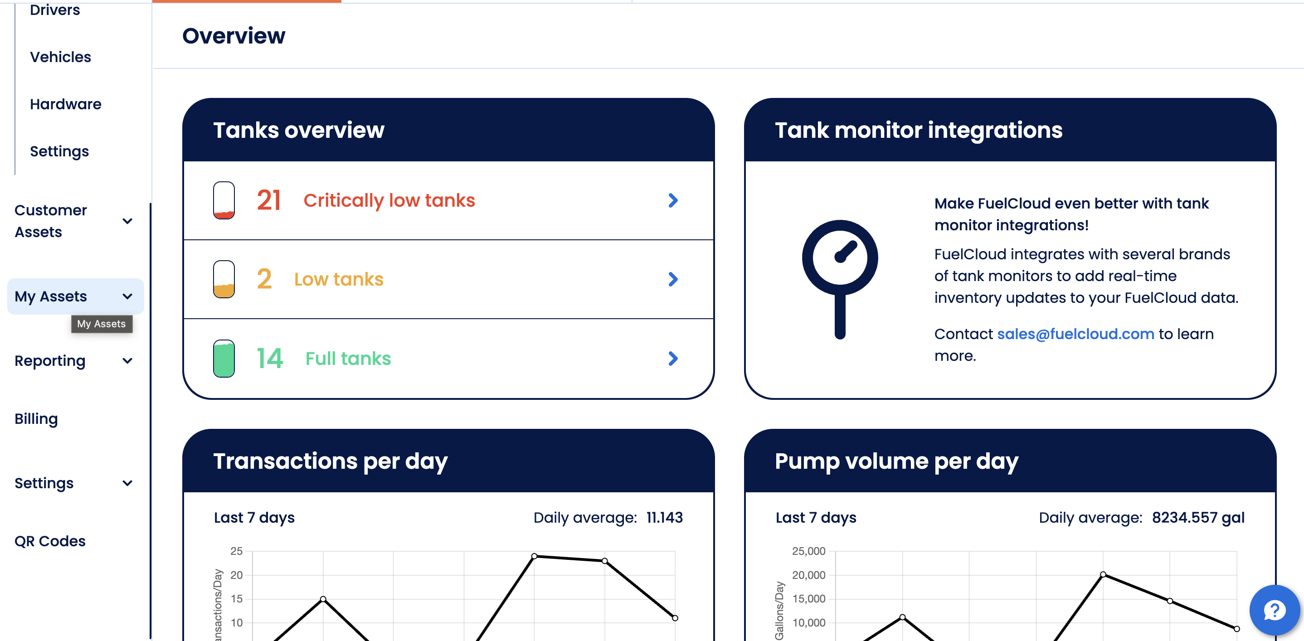Open critically low tanks arrow

[673, 200]
